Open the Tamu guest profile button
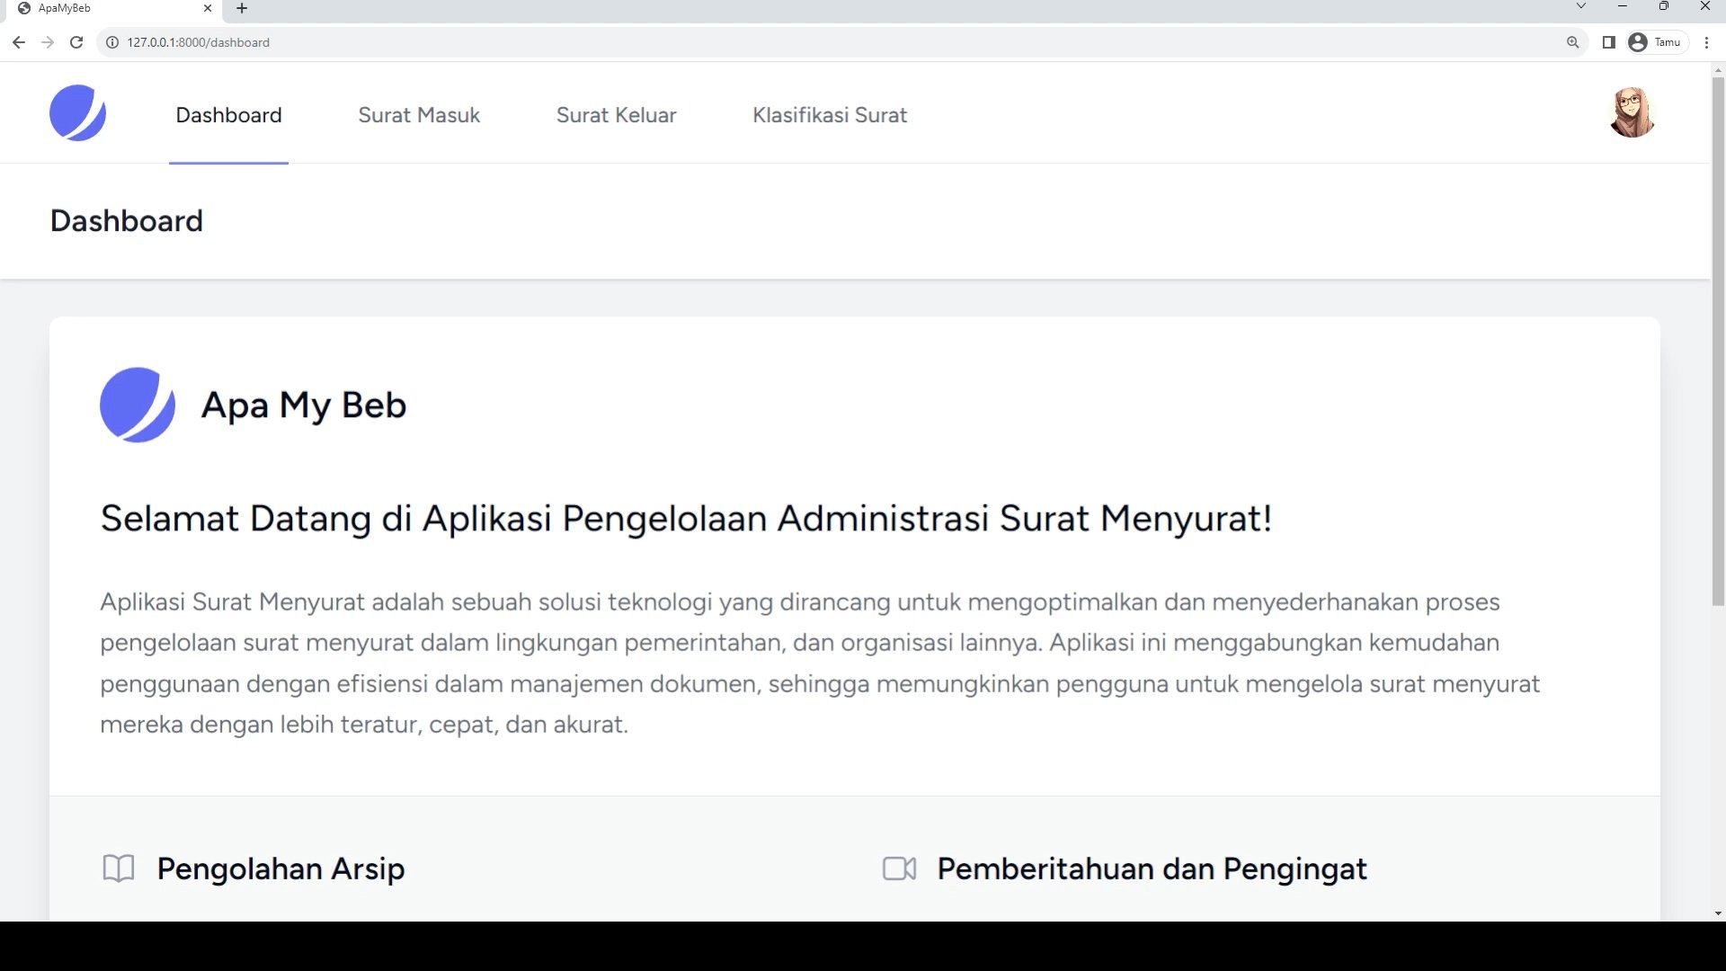1726x971 pixels. 1656,42
